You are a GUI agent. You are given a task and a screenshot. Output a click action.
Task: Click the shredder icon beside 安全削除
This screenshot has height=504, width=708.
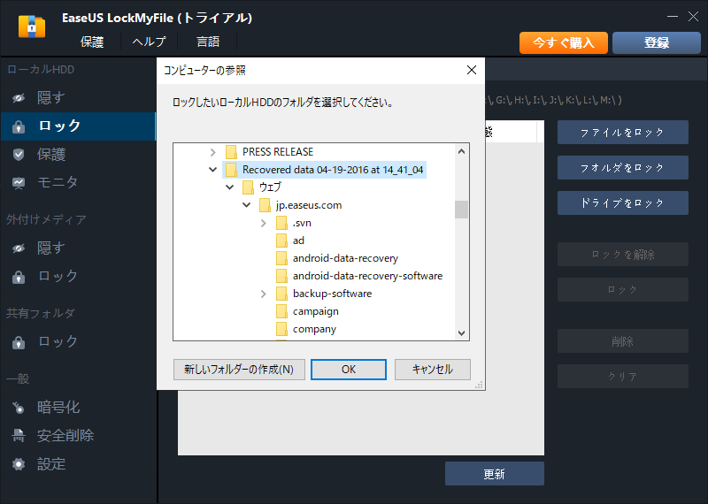[x=19, y=436]
